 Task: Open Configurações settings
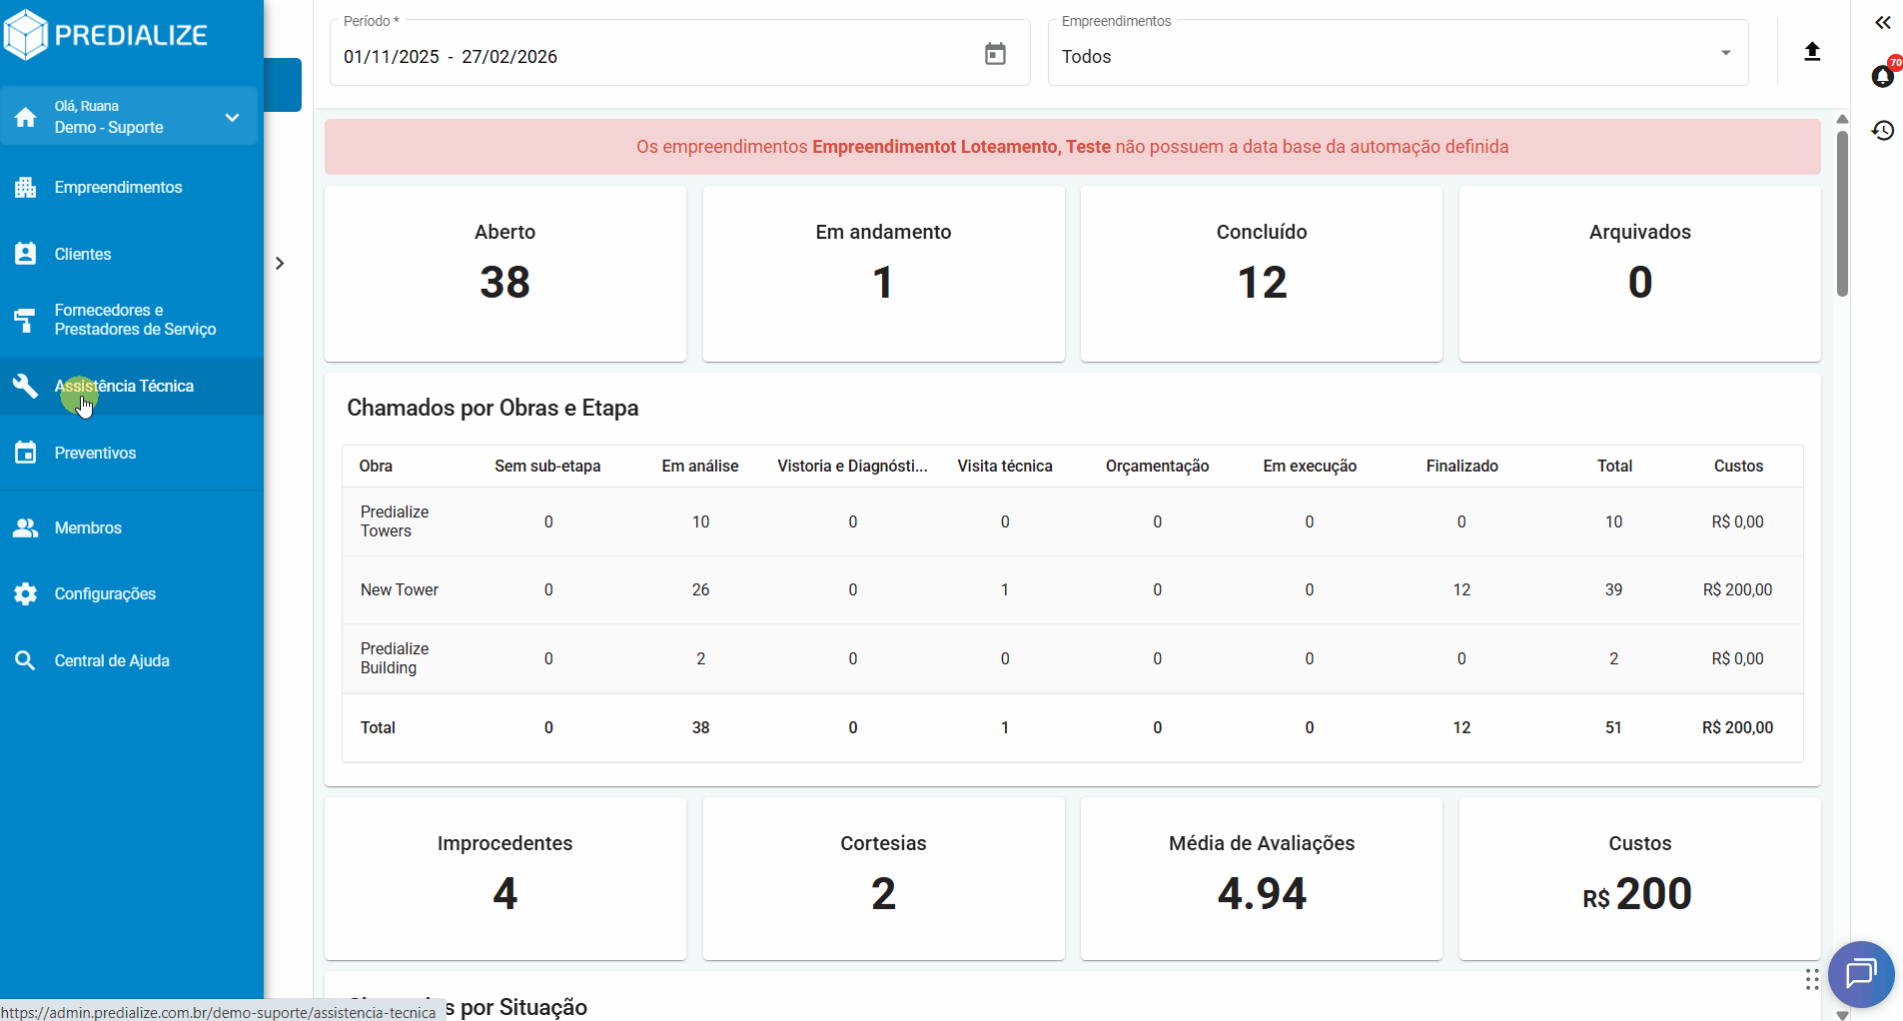tap(105, 594)
